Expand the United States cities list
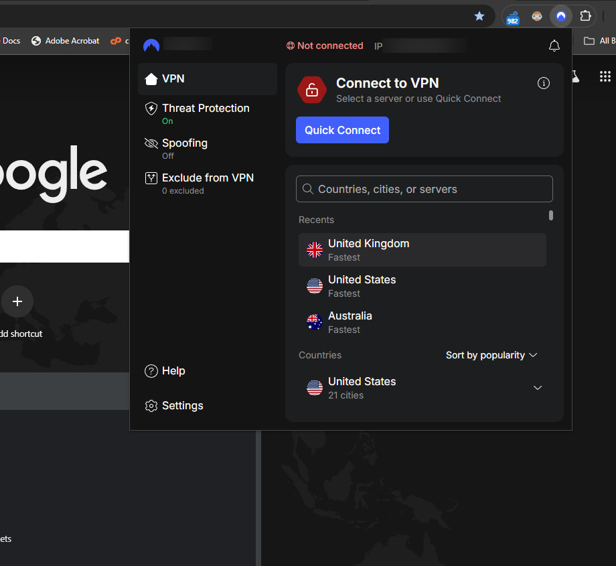 click(x=538, y=387)
